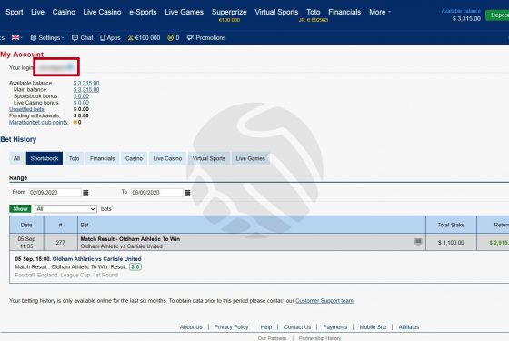
Task: Click the club points coin icon in toolbar
Action: (x=171, y=38)
